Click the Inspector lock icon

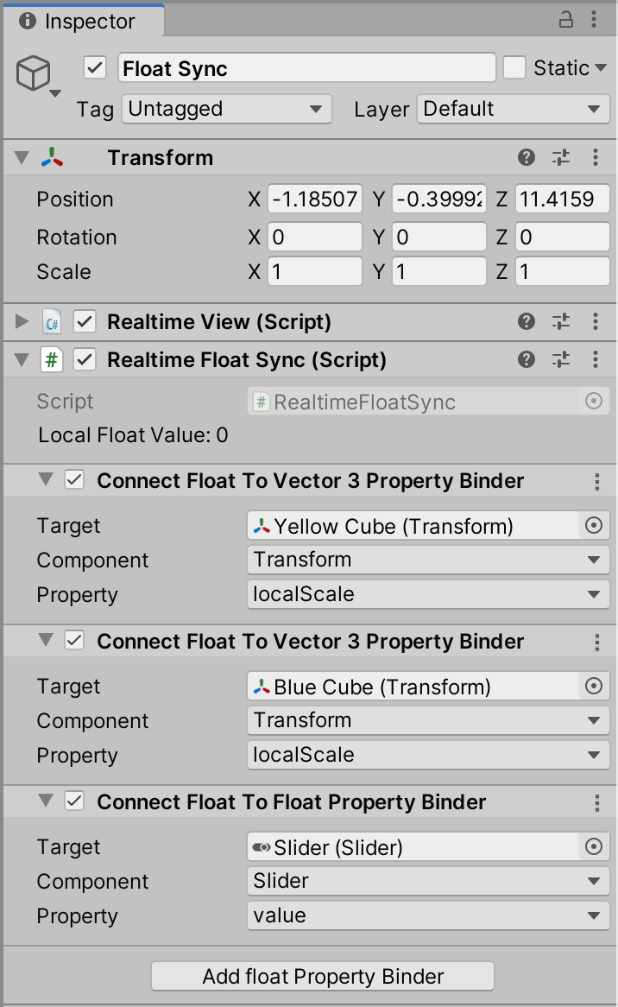(565, 20)
